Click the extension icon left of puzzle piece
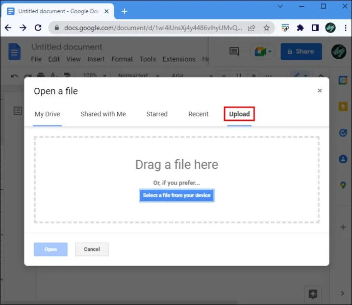 (285, 28)
